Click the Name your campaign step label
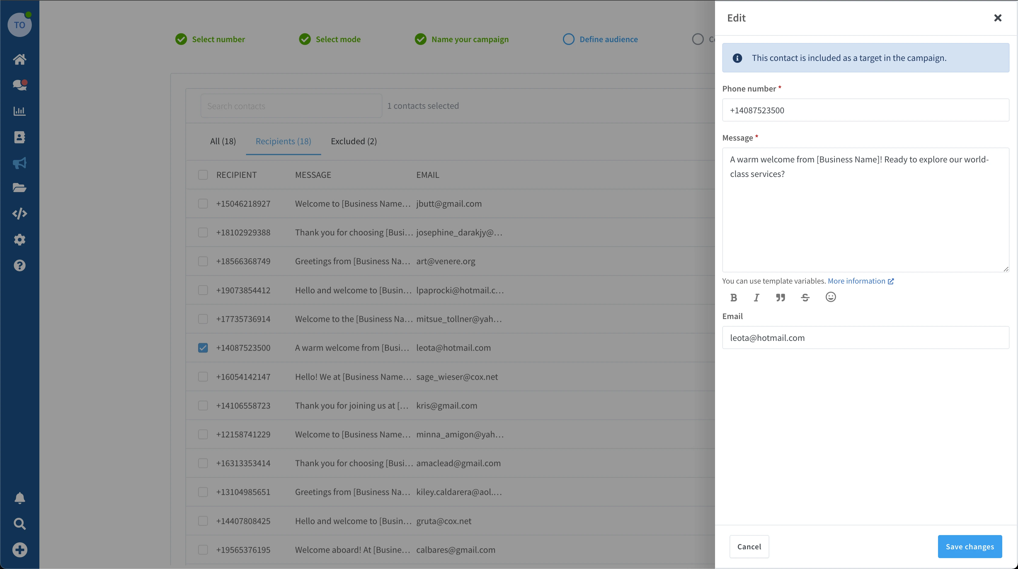This screenshot has width=1018, height=569. 470,39
